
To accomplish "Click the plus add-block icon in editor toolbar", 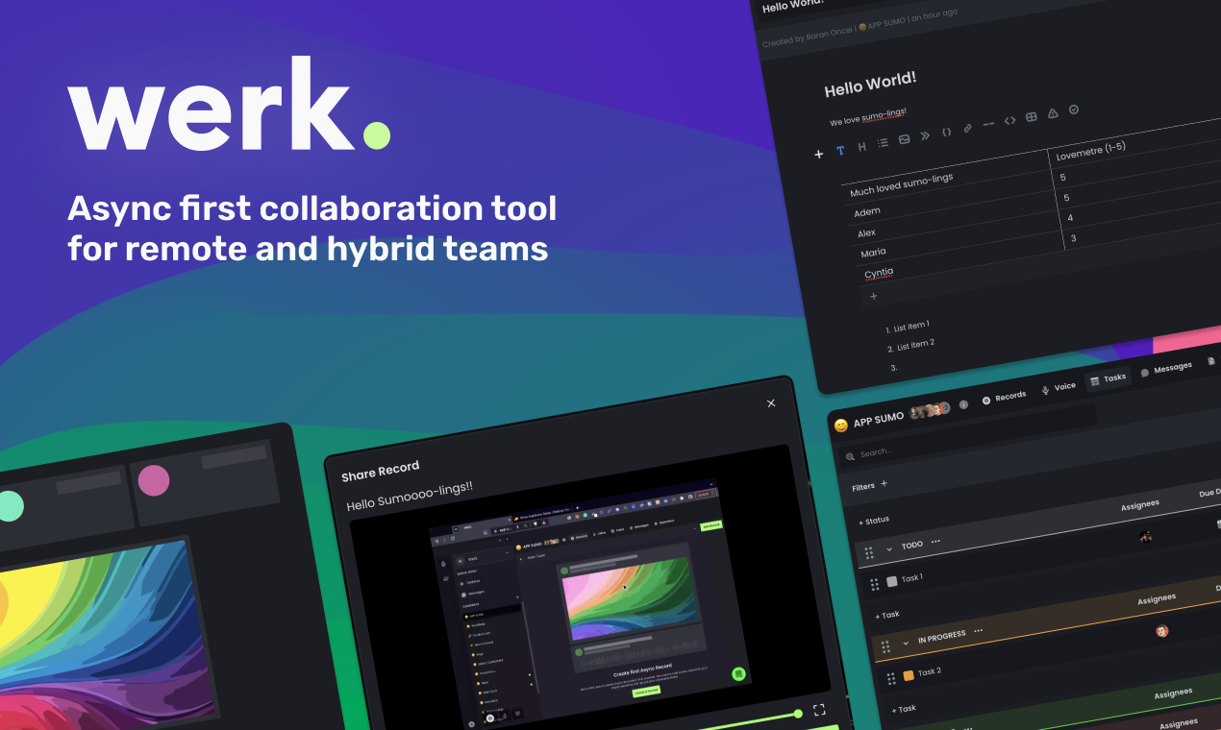I will (x=819, y=154).
